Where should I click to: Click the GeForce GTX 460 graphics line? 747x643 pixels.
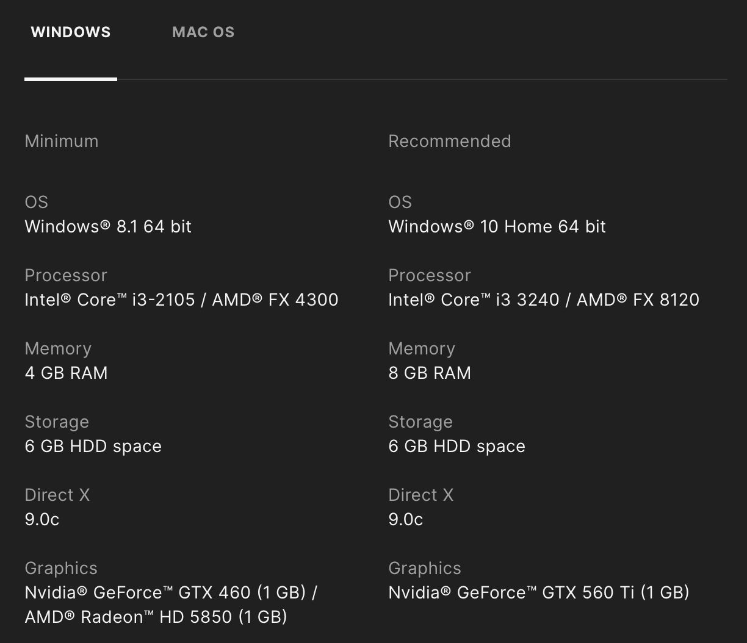(171, 592)
